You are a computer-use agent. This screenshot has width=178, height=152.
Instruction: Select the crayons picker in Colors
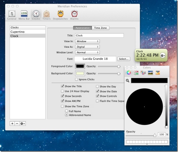pos(158,73)
